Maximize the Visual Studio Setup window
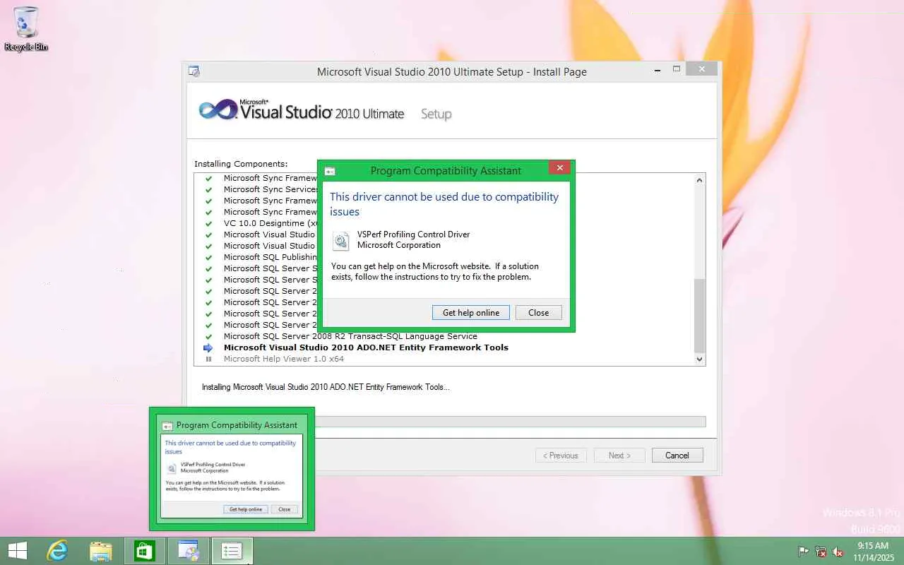Image resolution: width=904 pixels, height=565 pixels. [x=677, y=69]
